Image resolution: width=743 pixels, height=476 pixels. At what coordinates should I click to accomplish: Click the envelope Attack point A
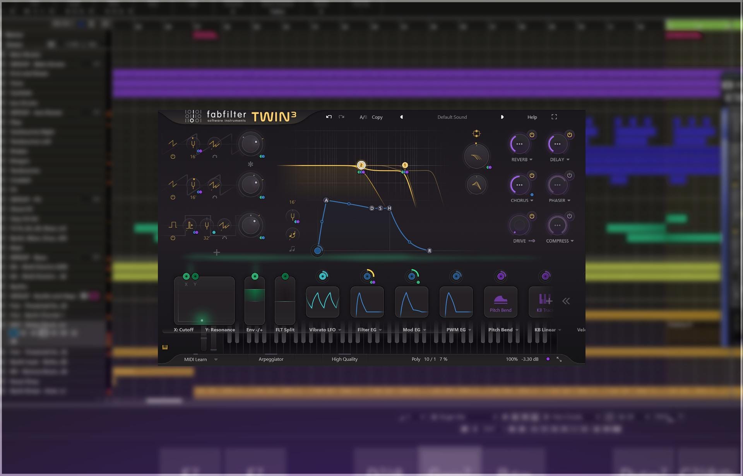click(326, 200)
